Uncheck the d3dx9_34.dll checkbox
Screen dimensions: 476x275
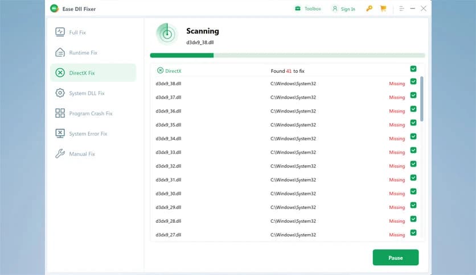[x=413, y=136]
